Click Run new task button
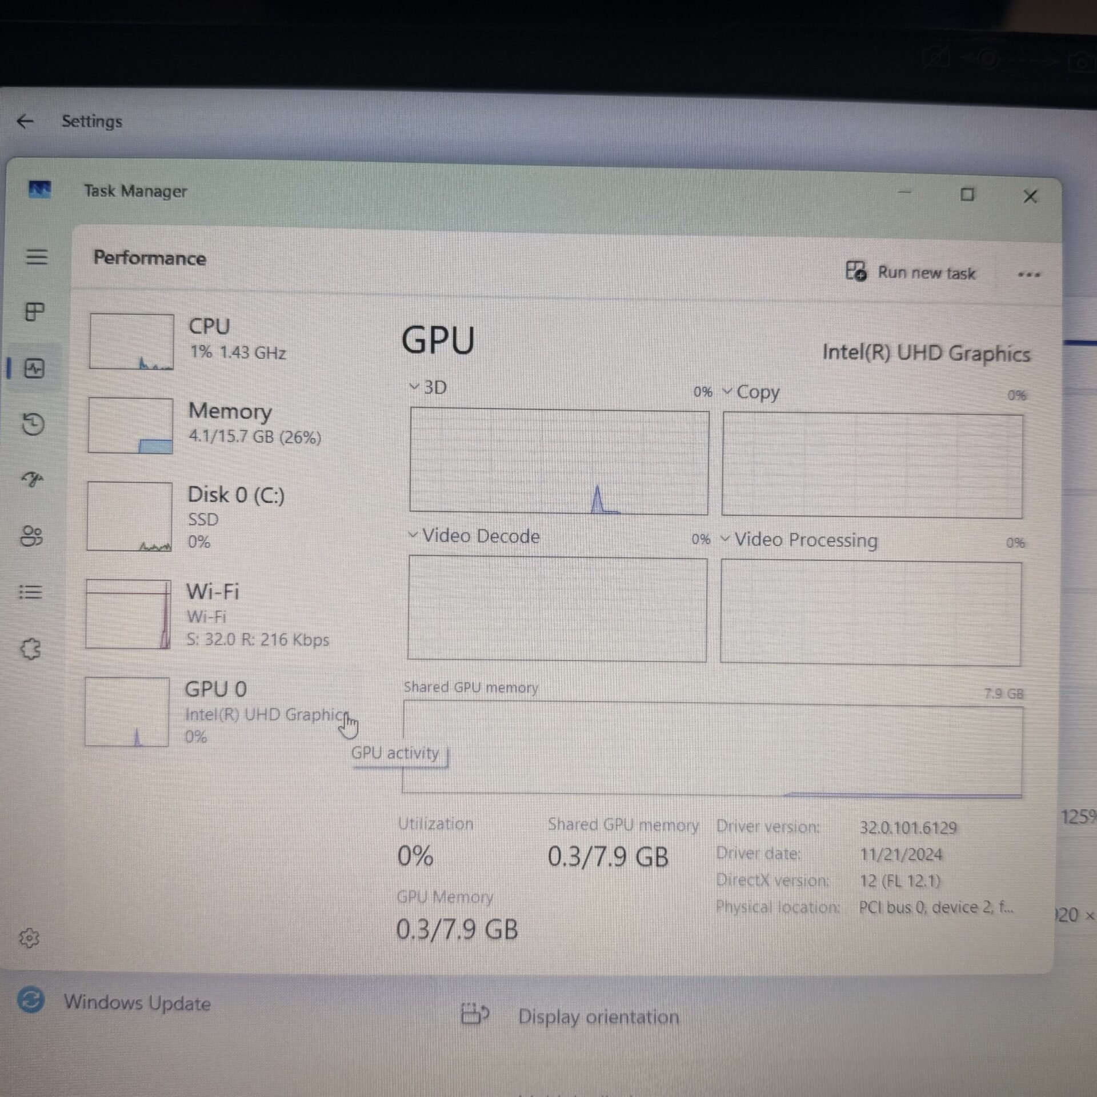Screen dimensions: 1097x1097 [x=911, y=272]
